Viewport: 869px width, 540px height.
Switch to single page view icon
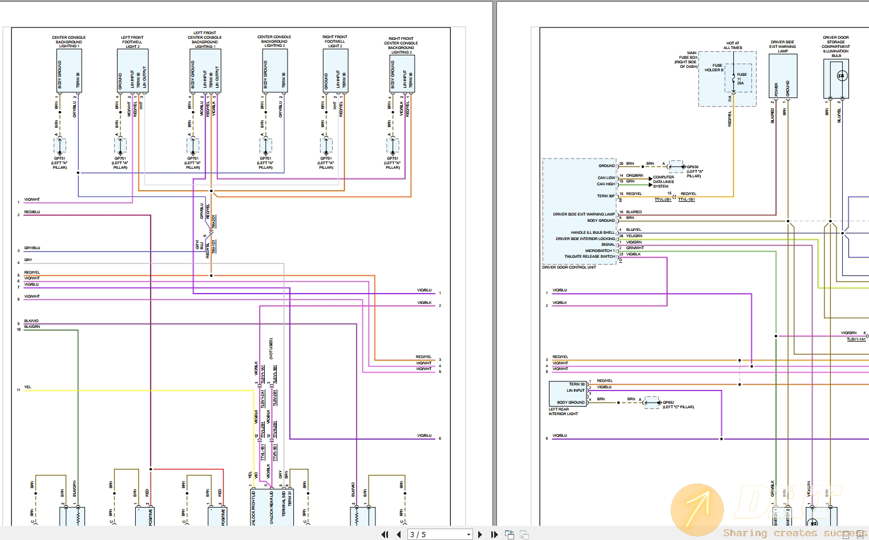coord(846,535)
